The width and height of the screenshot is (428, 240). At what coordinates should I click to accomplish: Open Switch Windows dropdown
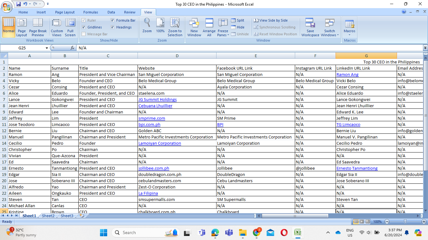click(x=330, y=27)
